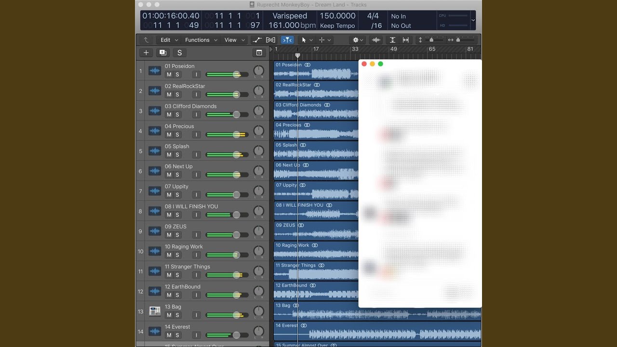Open the LCD display mode dropdown arrow
This screenshot has width=617, height=347.
coord(473,20)
